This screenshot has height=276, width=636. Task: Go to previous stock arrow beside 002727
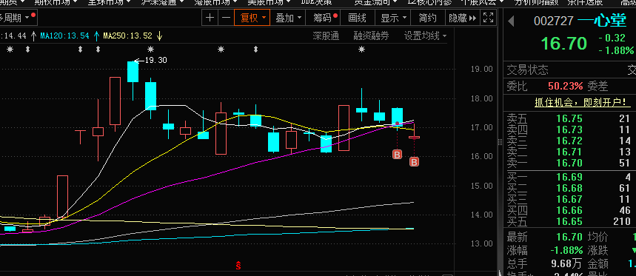pos(511,21)
